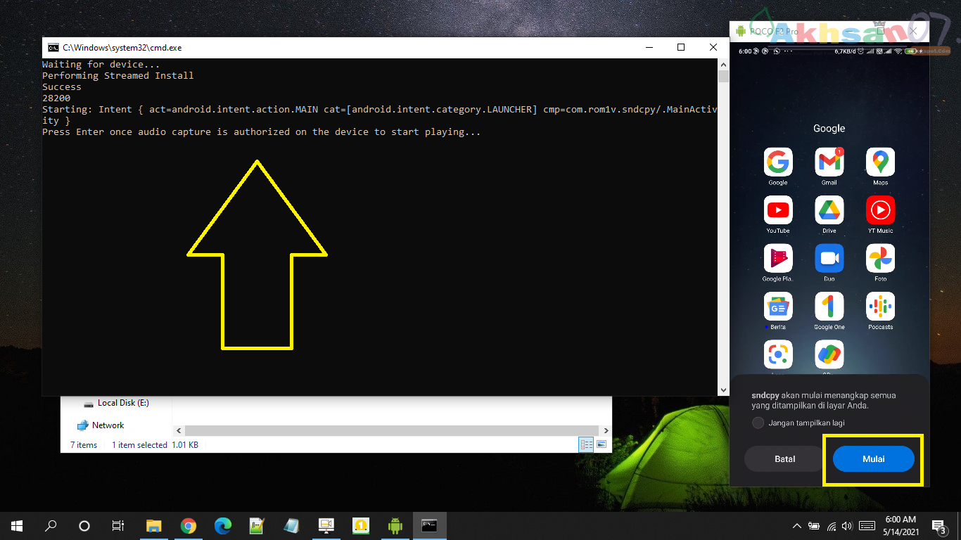Open Google Play Movies app icon
961x540 pixels.
click(778, 258)
